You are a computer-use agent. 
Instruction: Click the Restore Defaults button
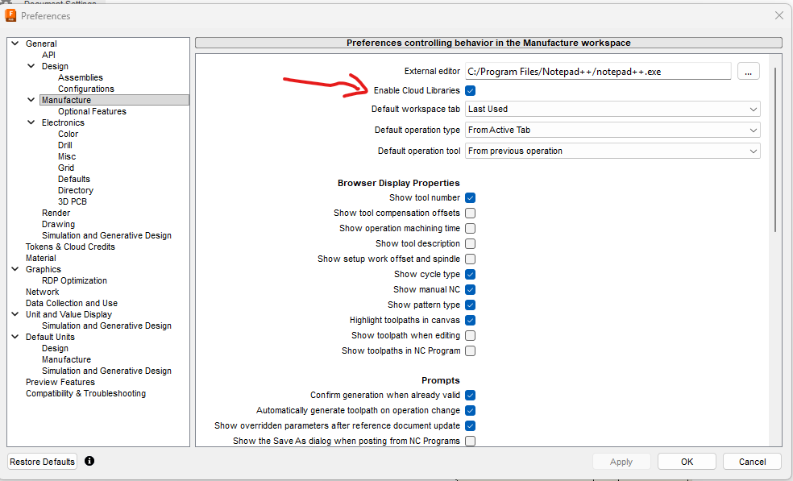pos(42,462)
